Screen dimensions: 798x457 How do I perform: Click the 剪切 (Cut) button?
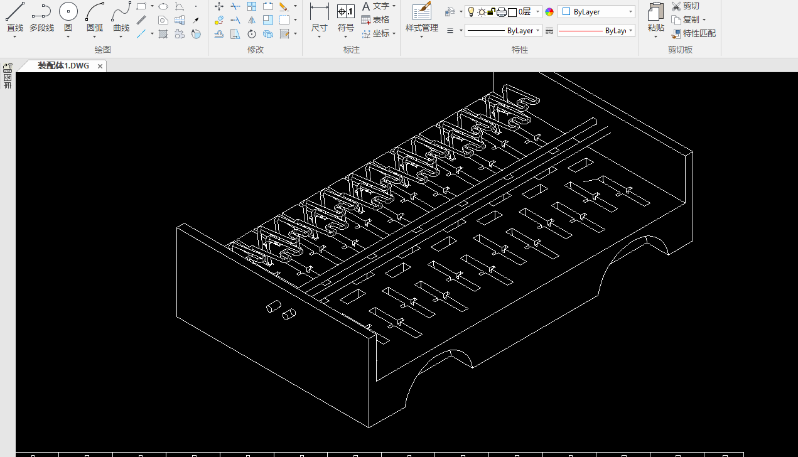(685, 6)
